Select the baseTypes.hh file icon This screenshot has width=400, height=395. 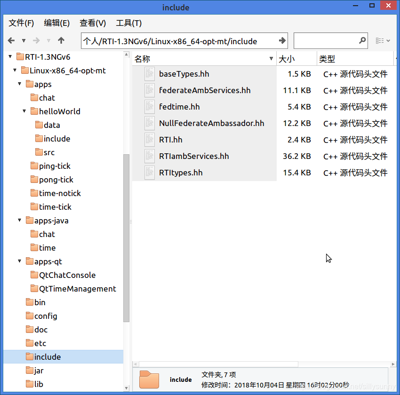(150, 74)
